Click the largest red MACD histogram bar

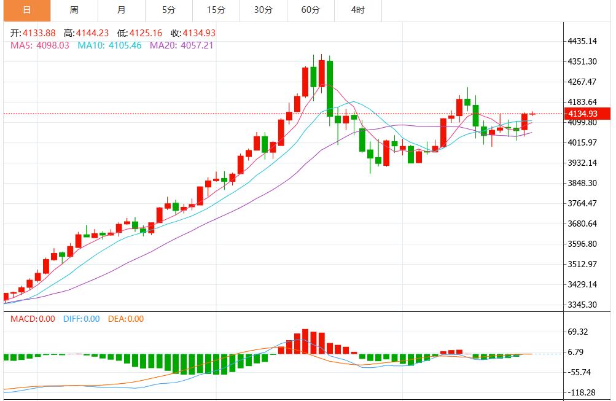coord(305,341)
